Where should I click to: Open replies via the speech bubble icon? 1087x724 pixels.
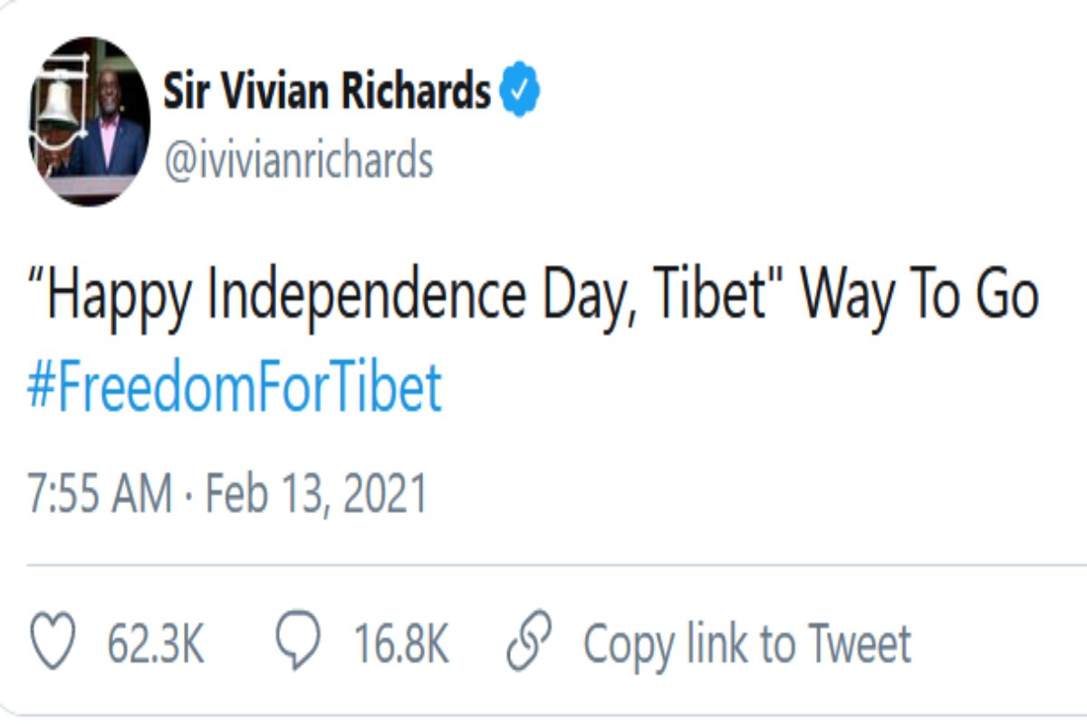(296, 644)
